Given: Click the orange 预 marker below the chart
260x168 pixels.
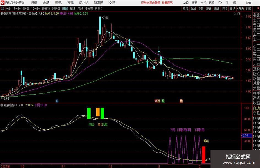Looking at the screenshot, I should 181,101.
